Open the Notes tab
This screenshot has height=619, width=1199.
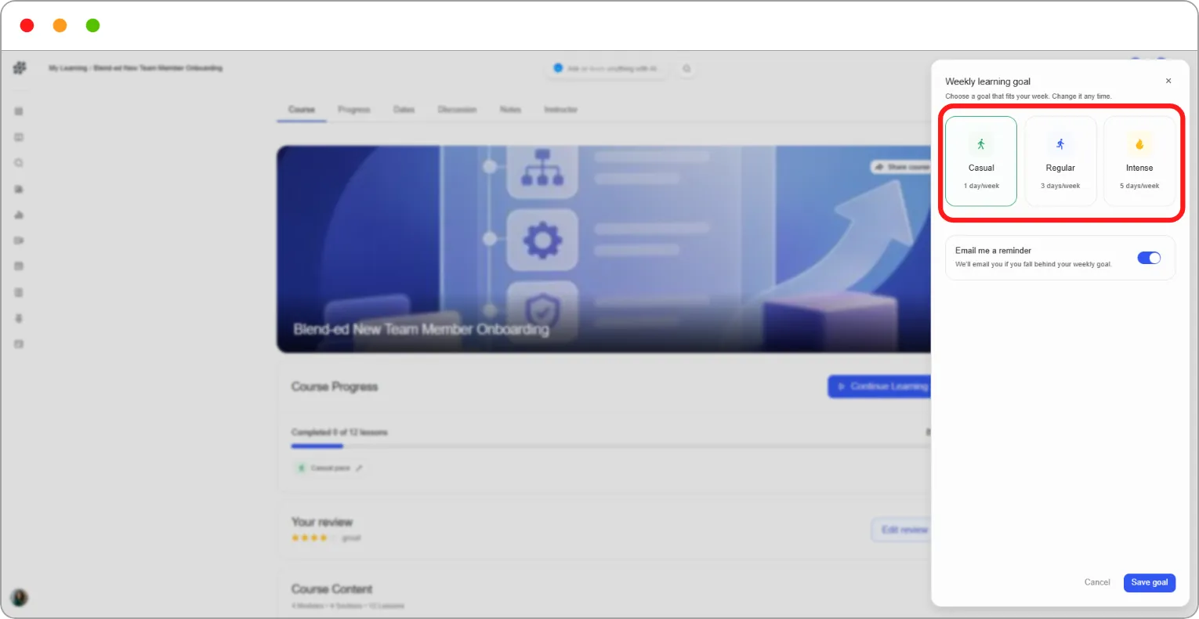(x=510, y=110)
